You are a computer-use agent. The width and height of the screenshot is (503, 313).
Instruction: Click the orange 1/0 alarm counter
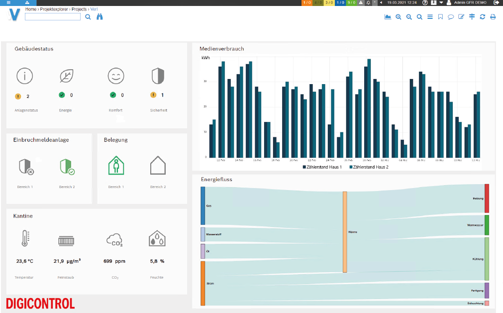point(307,2)
